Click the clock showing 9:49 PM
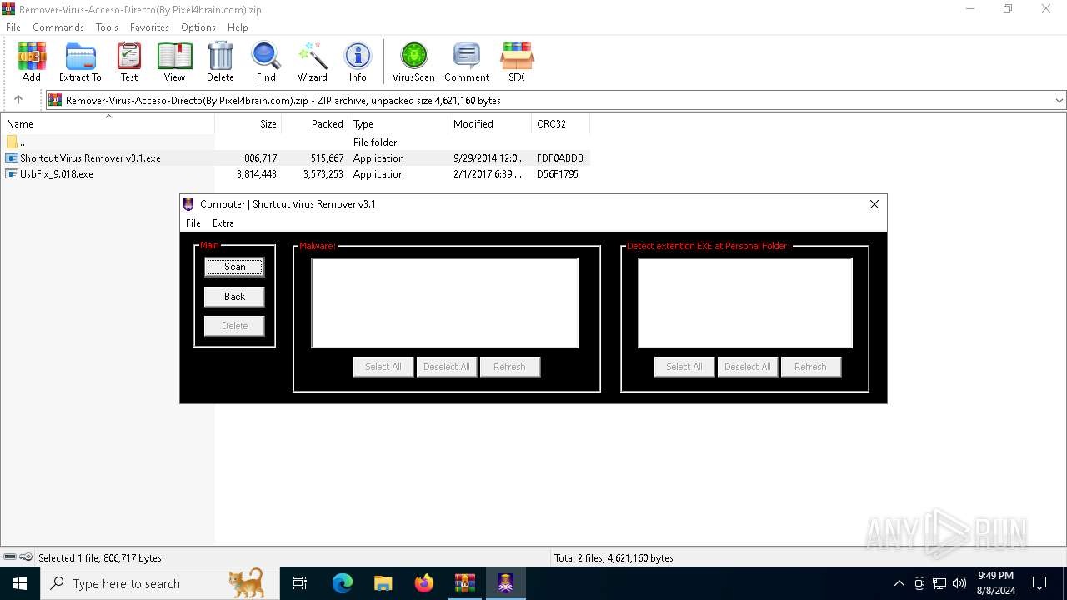Screen dimensions: 1067x600 click(x=996, y=576)
